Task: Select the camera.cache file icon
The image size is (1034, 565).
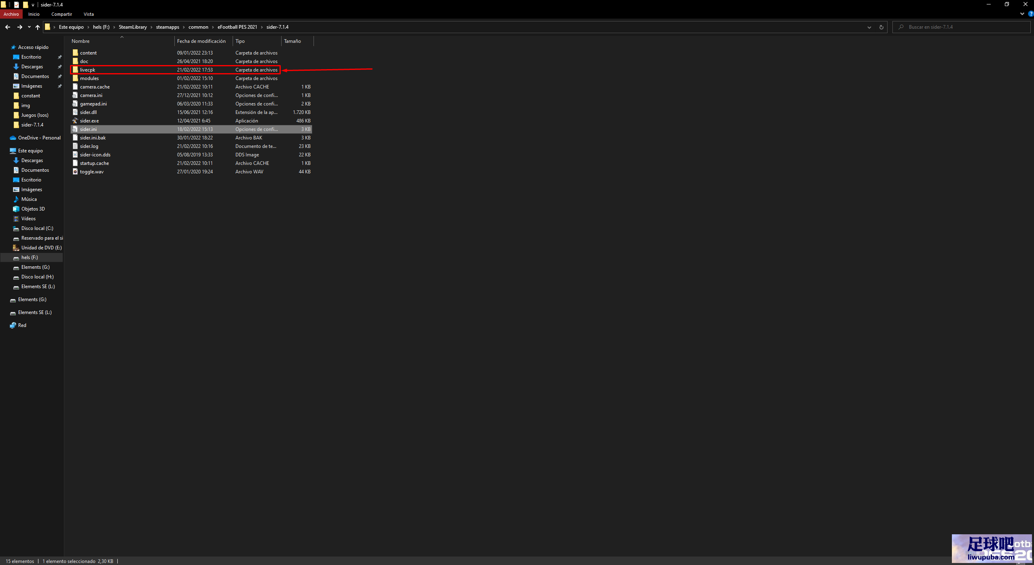Action: pyautogui.click(x=75, y=87)
